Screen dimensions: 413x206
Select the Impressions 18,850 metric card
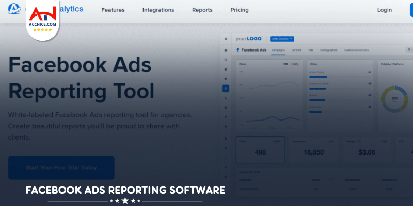pyautogui.click(x=313, y=150)
